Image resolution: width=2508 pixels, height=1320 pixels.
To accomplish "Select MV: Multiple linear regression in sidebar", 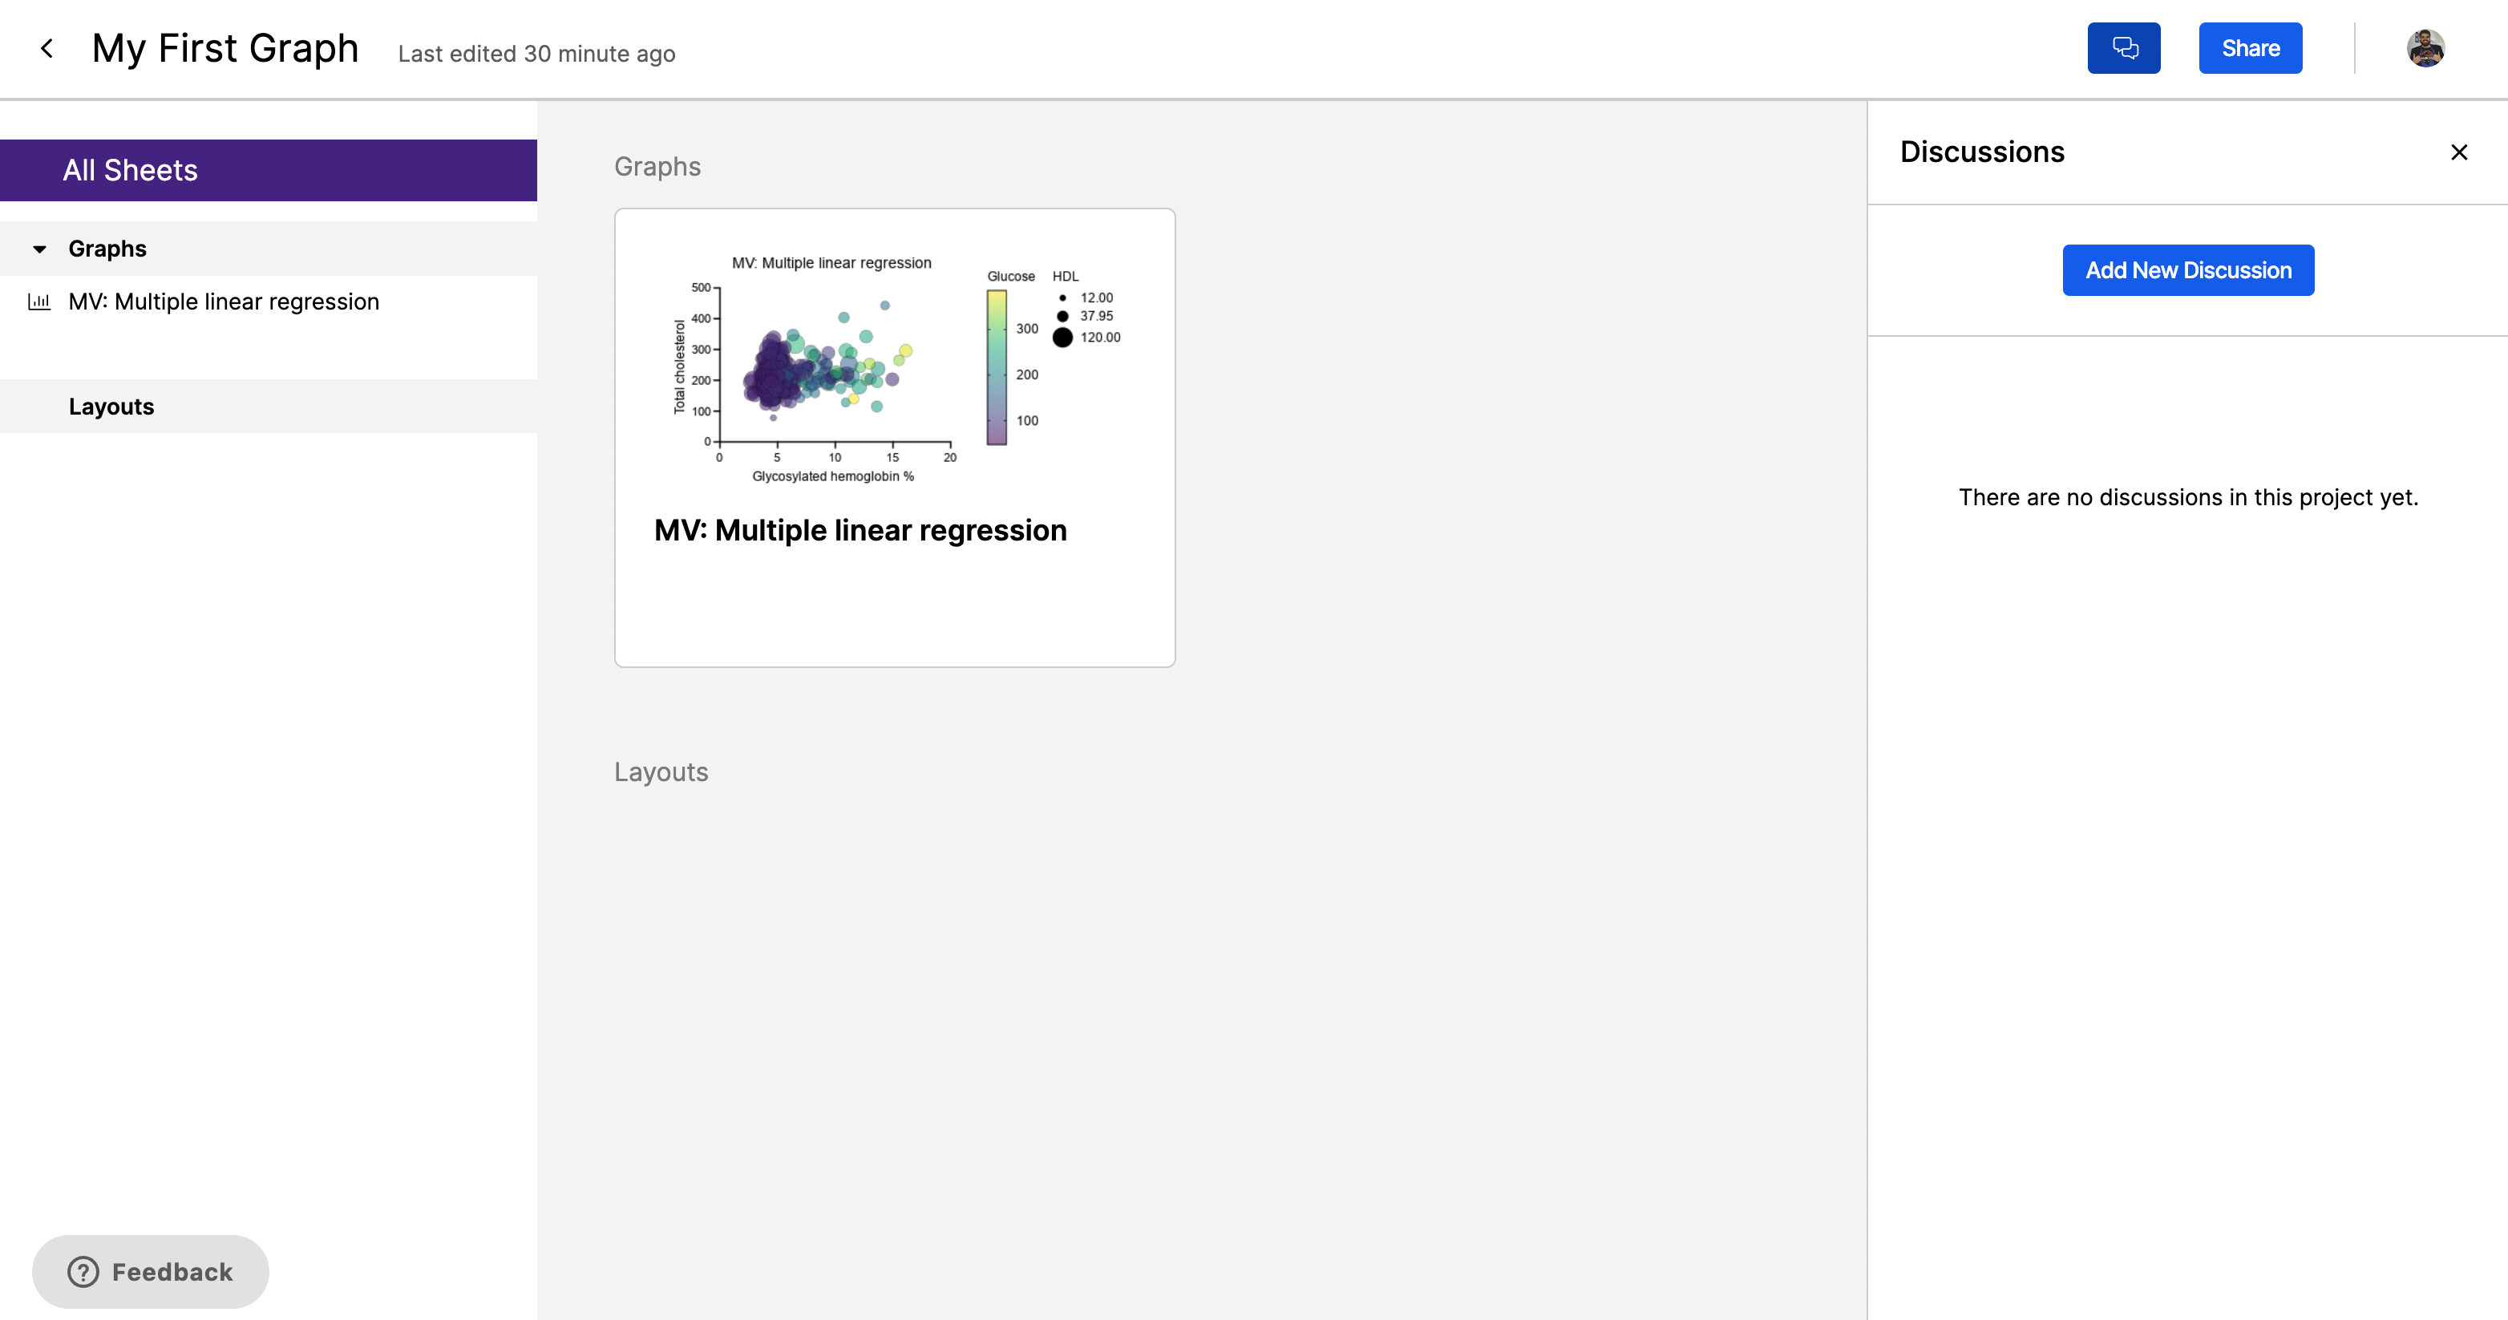I will point(223,302).
